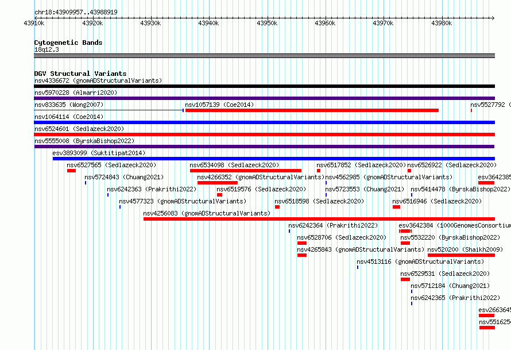Open nsv520200 (Shaikh2009) variant label
511x350 pixels.
pyautogui.click(x=465, y=249)
